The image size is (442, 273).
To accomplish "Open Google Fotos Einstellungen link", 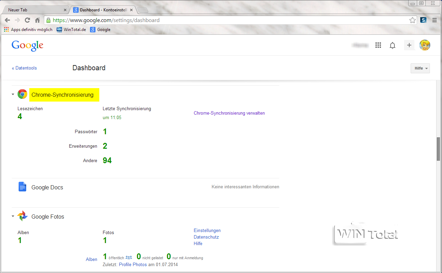I will [207, 230].
